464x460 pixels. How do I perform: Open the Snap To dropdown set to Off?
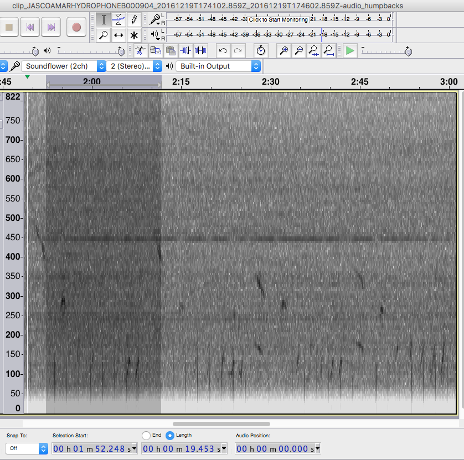click(x=27, y=448)
